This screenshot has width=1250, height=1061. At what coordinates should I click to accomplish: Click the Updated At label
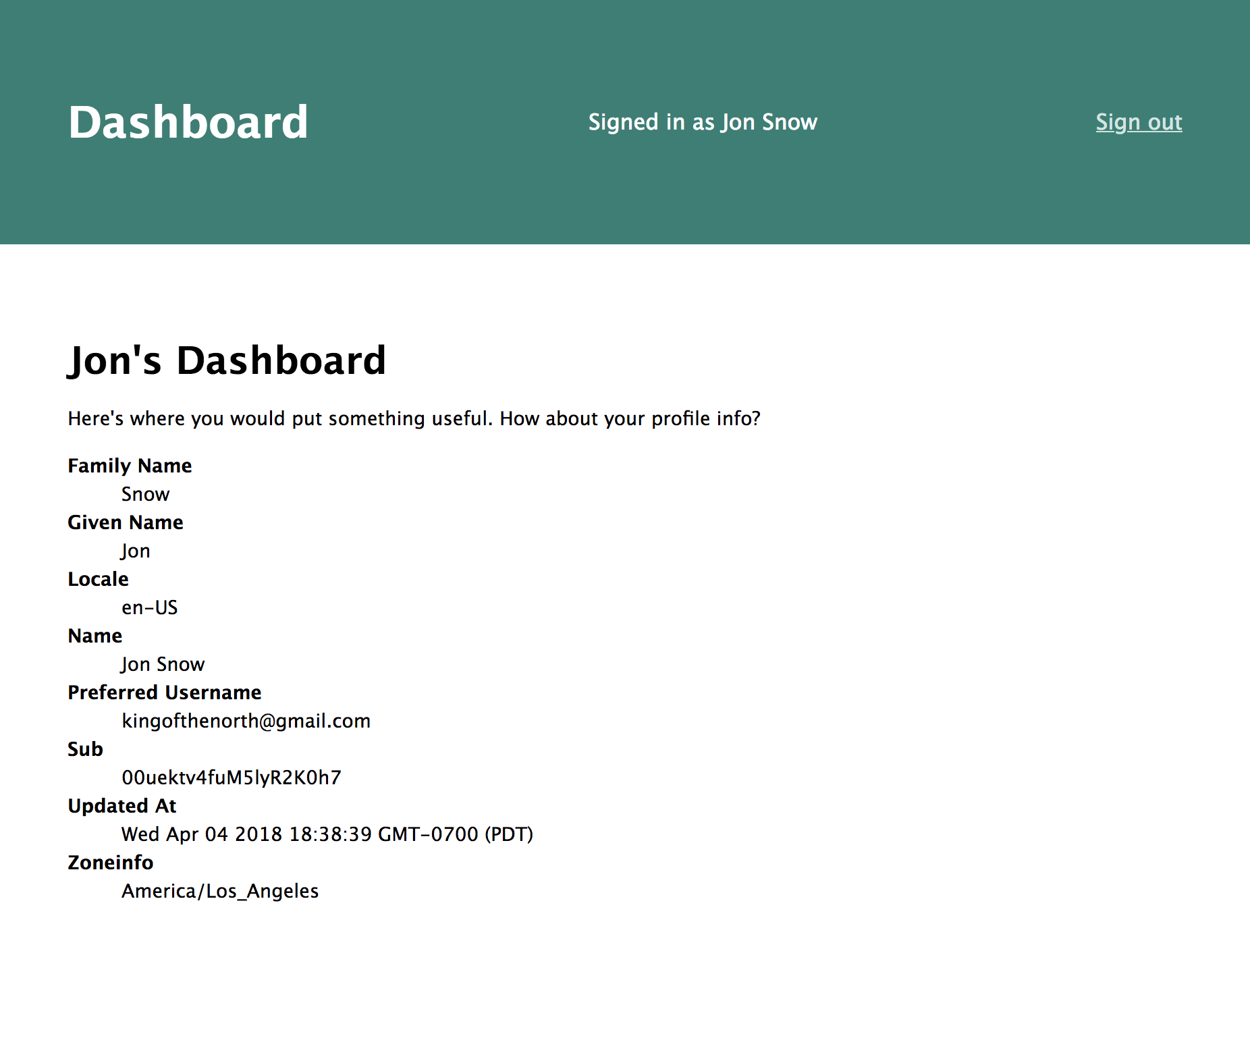[x=121, y=806]
